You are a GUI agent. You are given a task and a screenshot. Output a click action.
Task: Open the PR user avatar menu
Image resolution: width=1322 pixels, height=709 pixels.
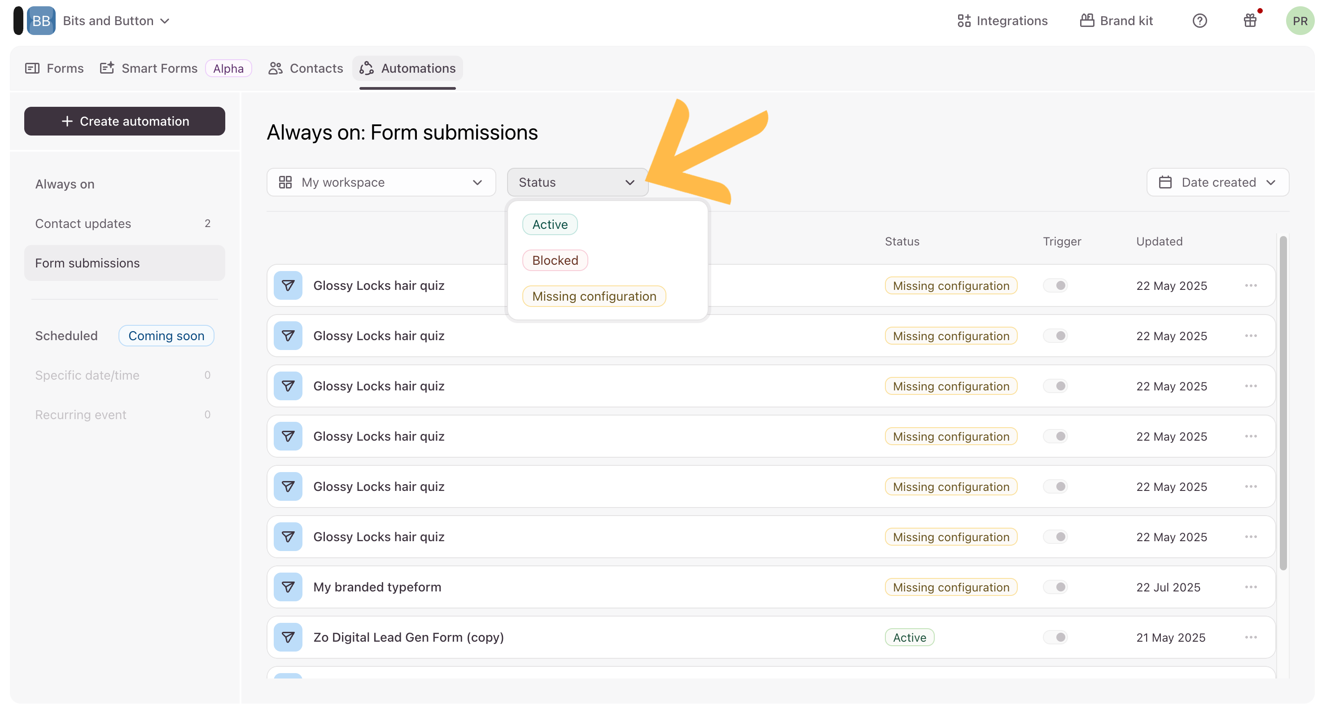click(x=1299, y=21)
